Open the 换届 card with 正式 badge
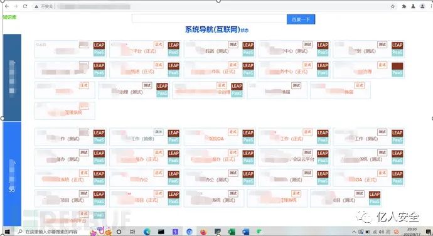Image resolution: width=433 pixels, height=236 pixels. pos(340,90)
